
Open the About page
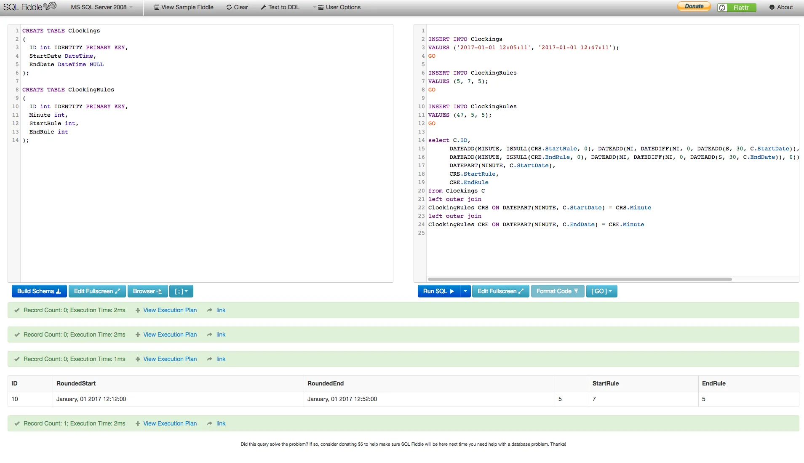[x=781, y=7]
